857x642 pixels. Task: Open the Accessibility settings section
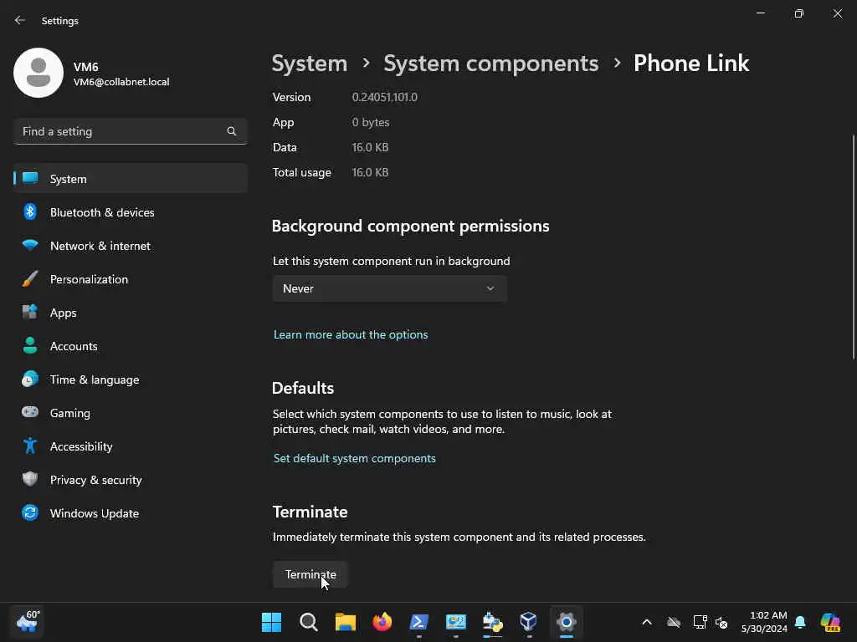[x=130, y=446]
